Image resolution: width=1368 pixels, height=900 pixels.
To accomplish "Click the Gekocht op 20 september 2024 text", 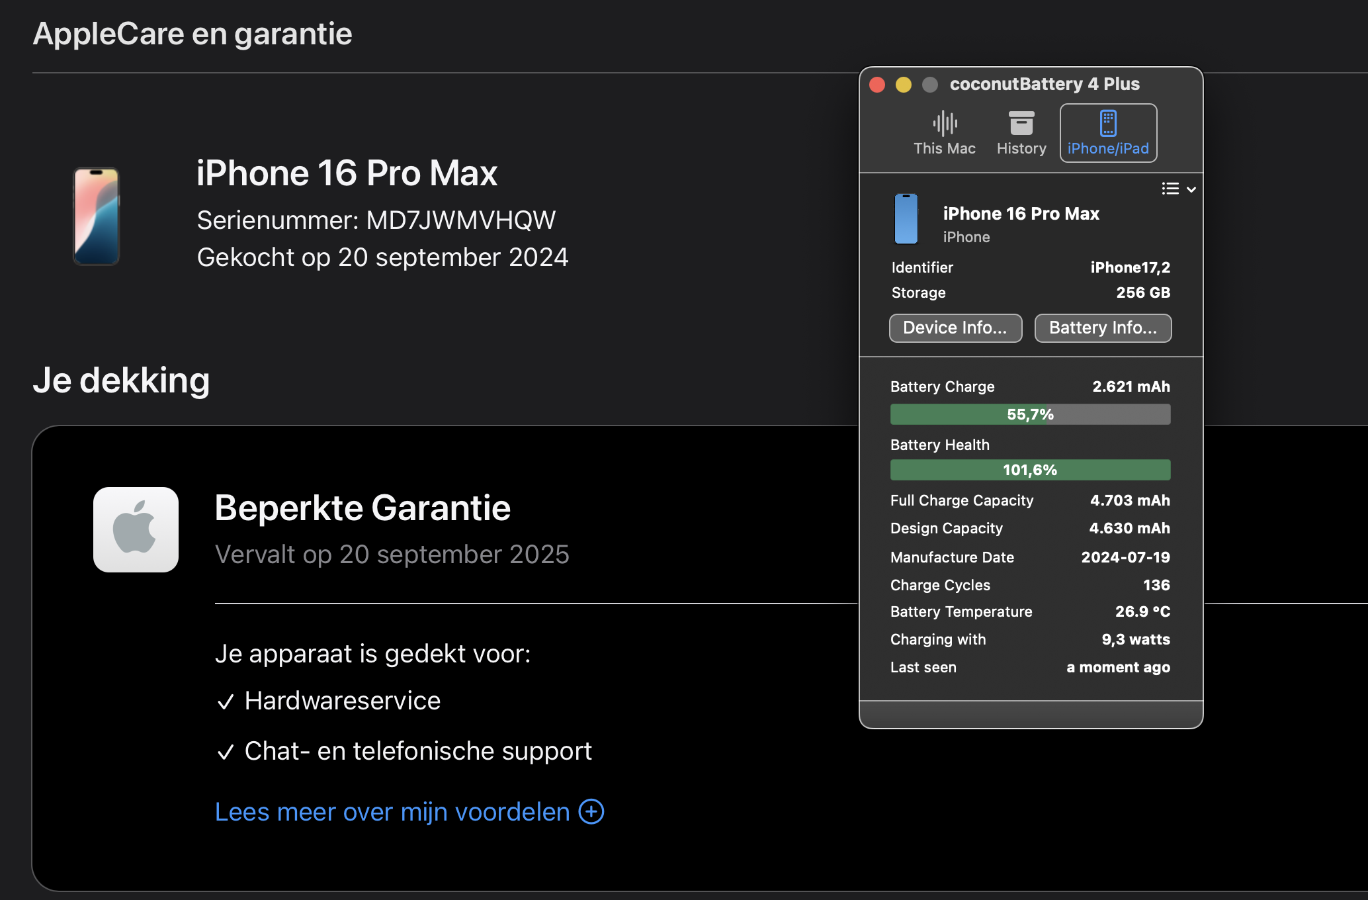I will pyautogui.click(x=382, y=257).
